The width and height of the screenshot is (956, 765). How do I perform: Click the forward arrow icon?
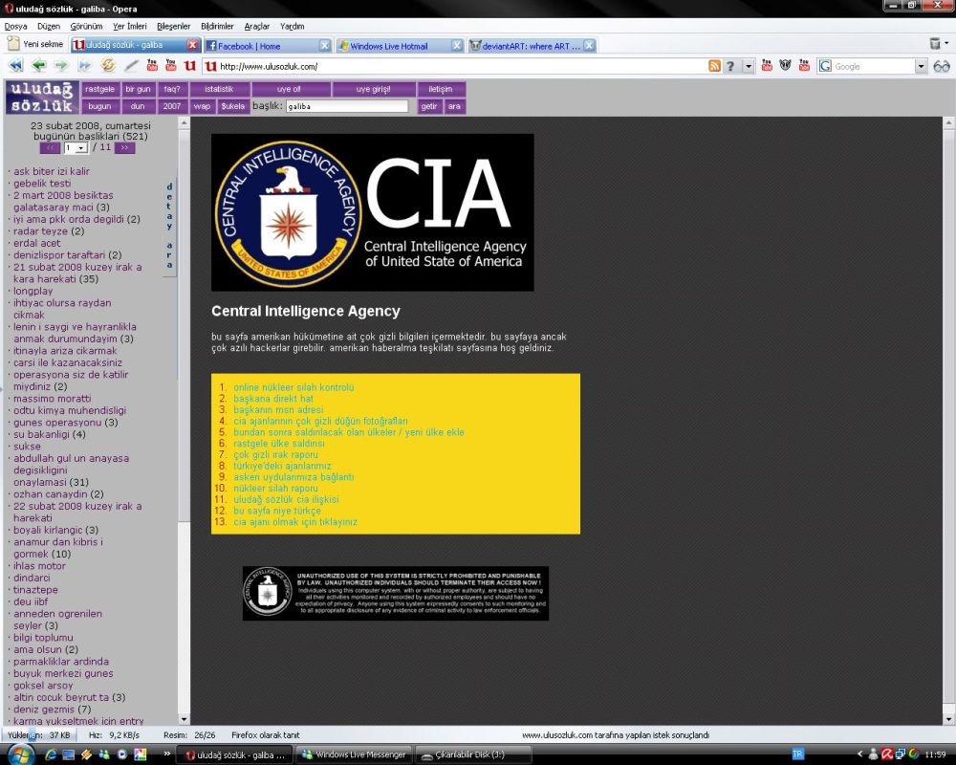(61, 66)
